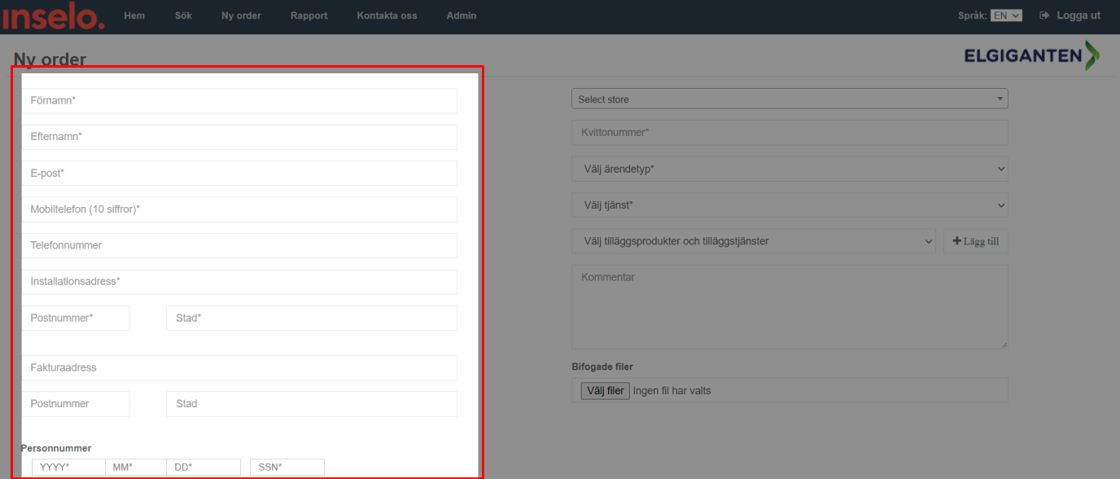Open the Språk language dropdown
Screen dimensions: 1120x479
1006,15
